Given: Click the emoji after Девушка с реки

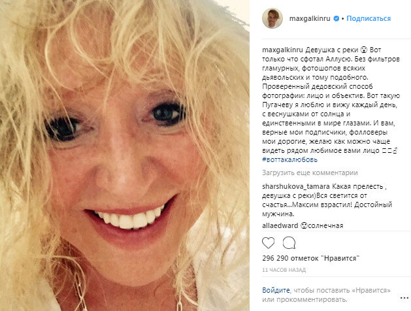Looking at the screenshot, I should (x=363, y=50).
